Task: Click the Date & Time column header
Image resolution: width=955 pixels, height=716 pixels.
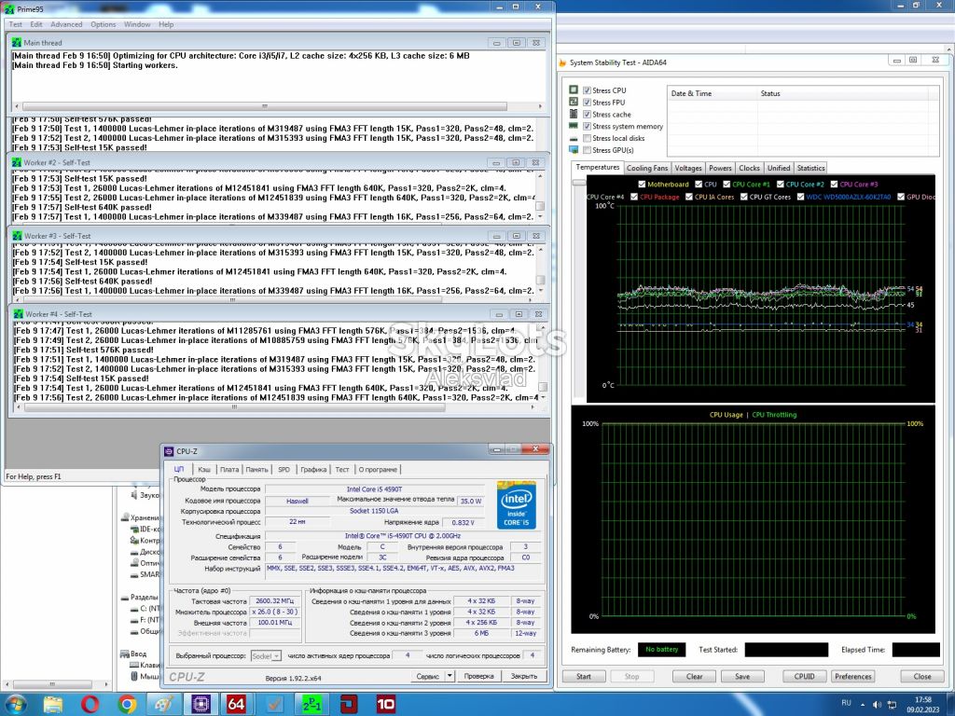Action: 712,93
